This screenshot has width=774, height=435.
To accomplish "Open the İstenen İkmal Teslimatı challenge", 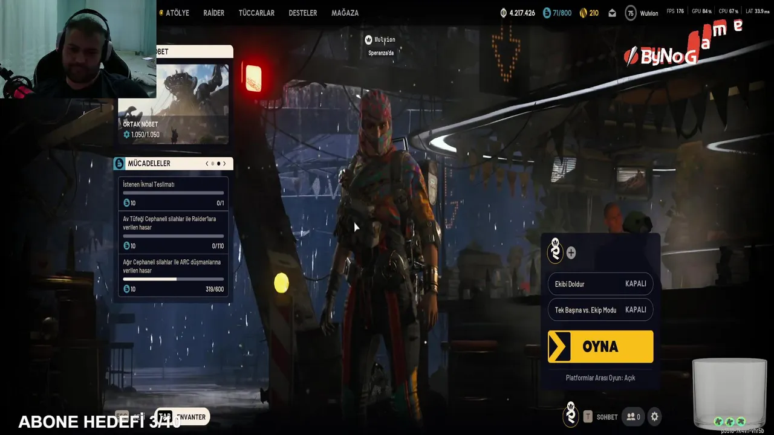I will pyautogui.click(x=174, y=193).
